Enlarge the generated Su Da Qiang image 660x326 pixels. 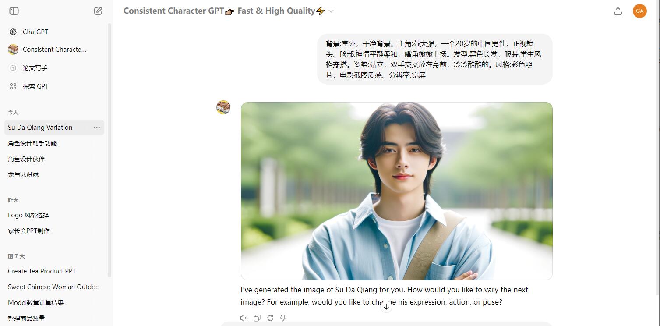(397, 191)
